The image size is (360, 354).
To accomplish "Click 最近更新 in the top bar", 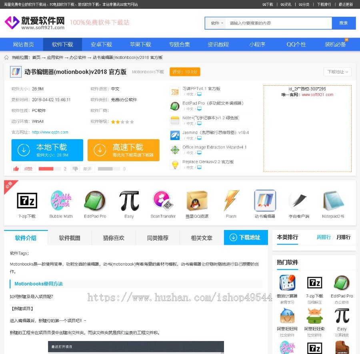I will tap(346, 4).
